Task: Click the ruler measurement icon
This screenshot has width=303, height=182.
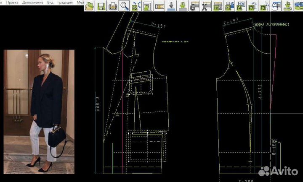Action: [x=159, y=6]
